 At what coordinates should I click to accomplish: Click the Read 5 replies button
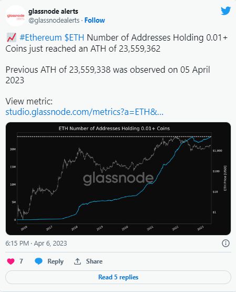tap(118, 277)
